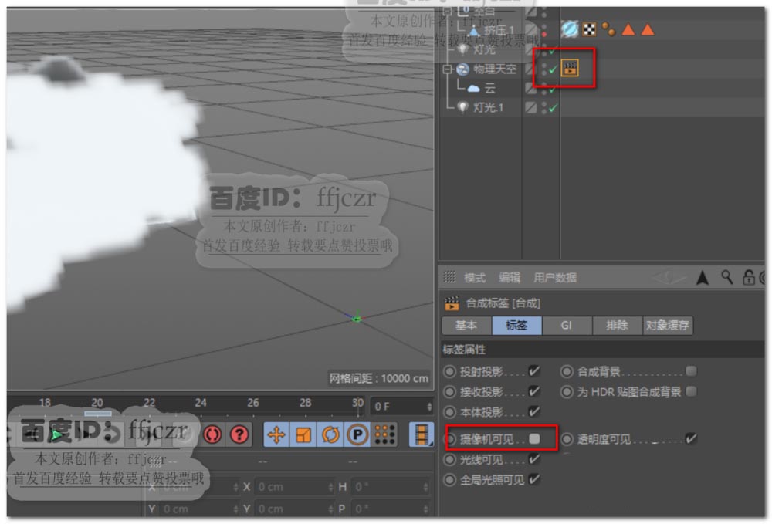Select the compositing tag on 物理天空

coord(570,68)
